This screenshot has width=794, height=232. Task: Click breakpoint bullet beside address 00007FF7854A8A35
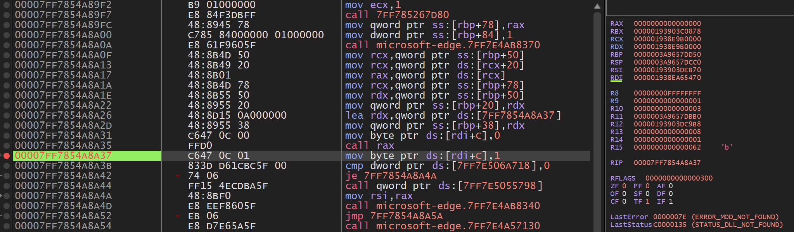pos(7,146)
